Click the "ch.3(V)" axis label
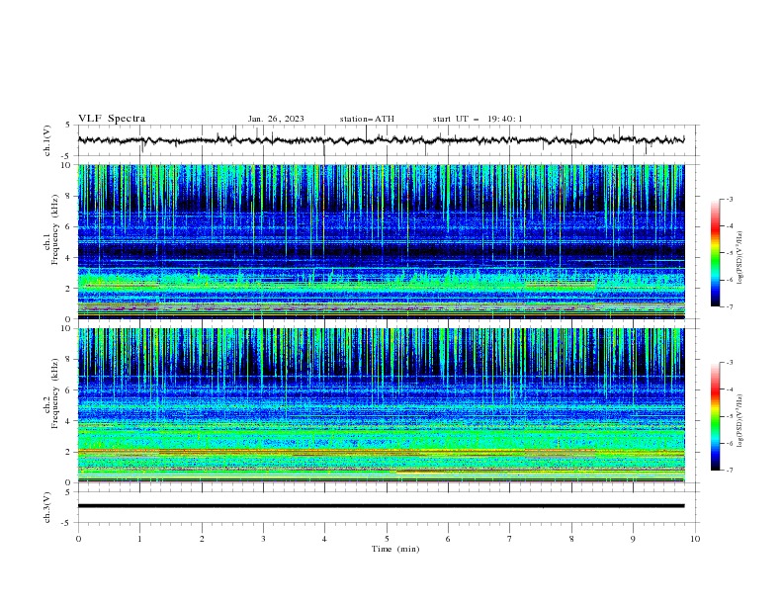Image resolution: width=783 pixels, height=605 pixels. tap(47, 507)
